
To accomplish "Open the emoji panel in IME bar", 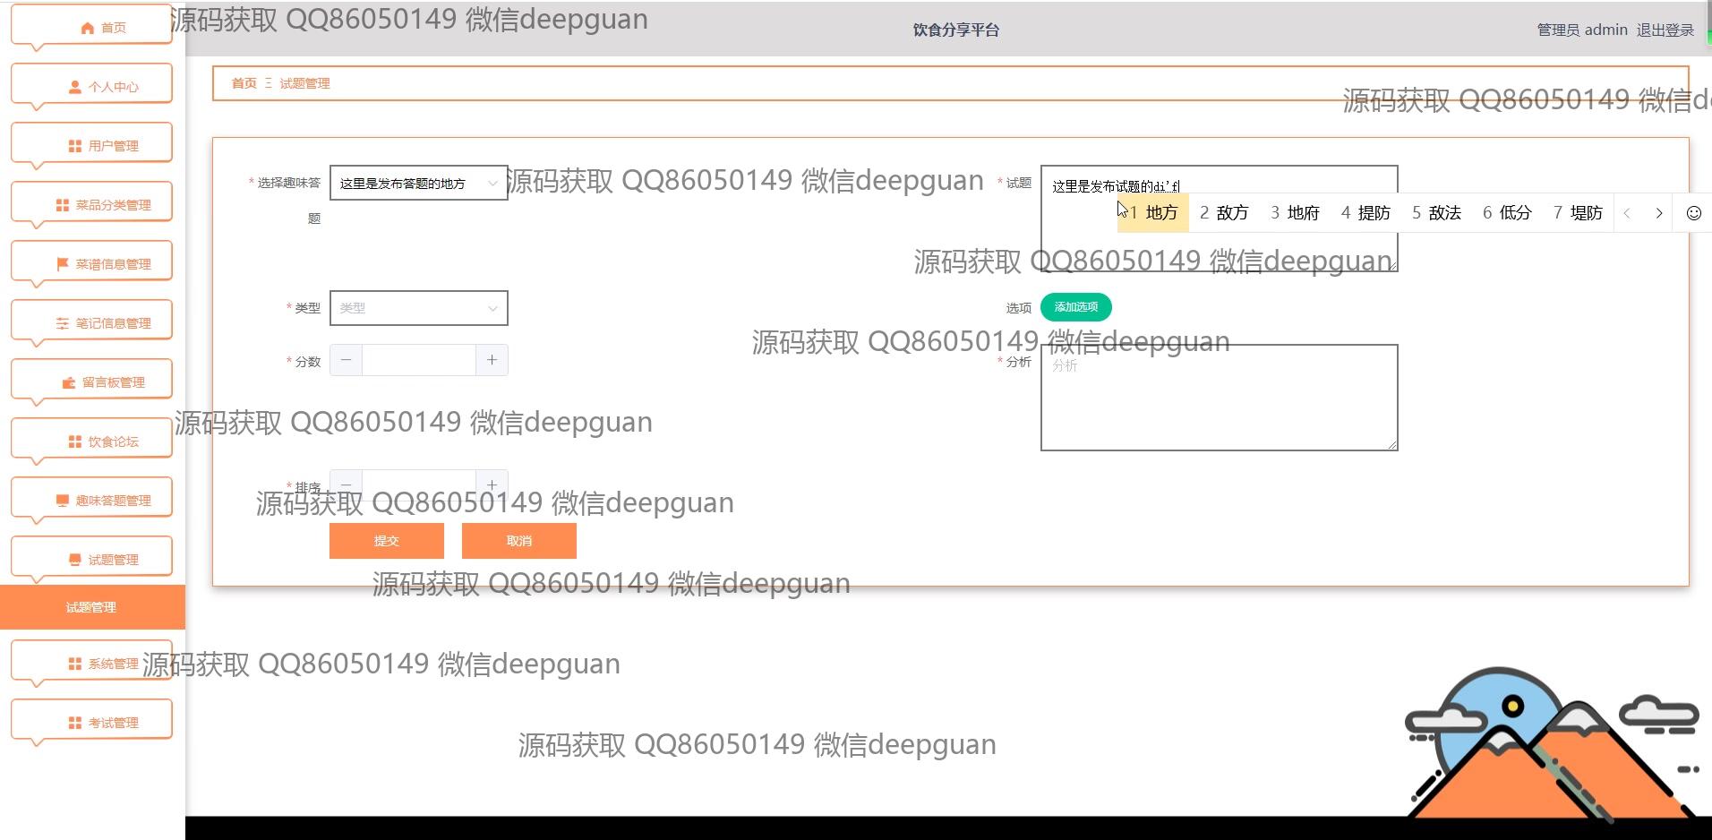I will tap(1693, 213).
